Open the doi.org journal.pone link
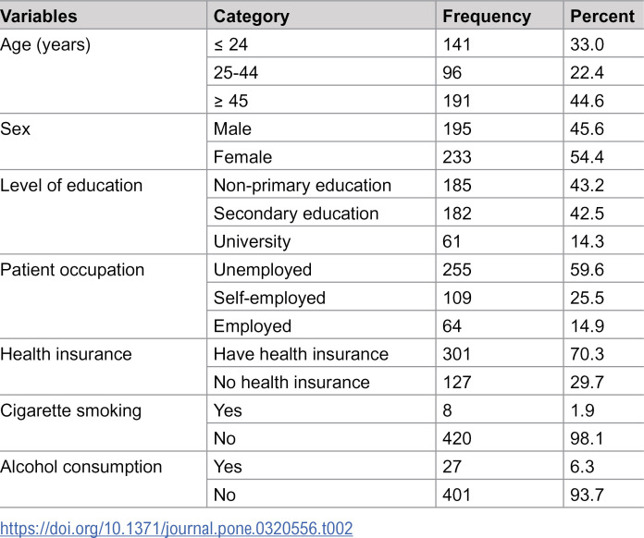 point(176,528)
